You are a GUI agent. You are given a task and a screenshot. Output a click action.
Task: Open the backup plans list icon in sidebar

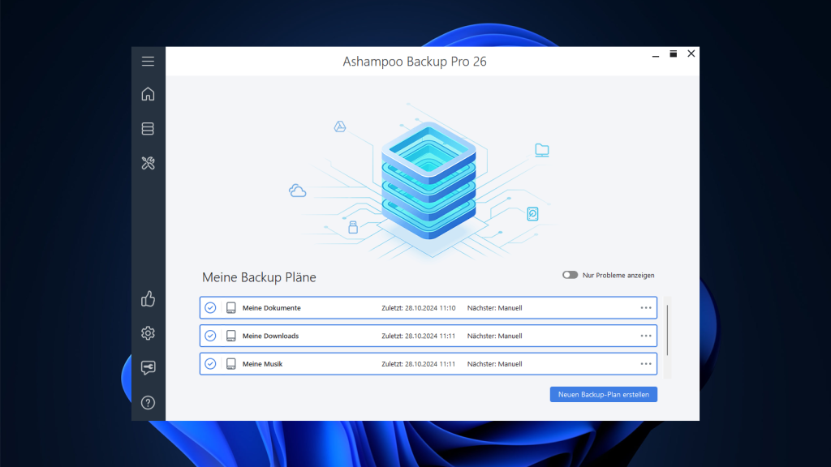coord(148,129)
